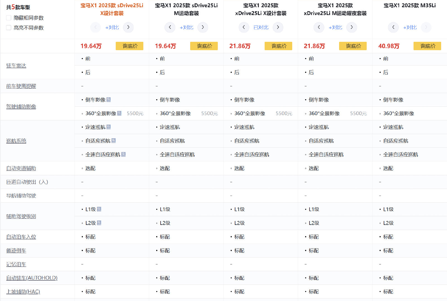The height and width of the screenshot is (301, 447).
Task: Open 驻车雷达 parameter explanation
Action: 16,66
